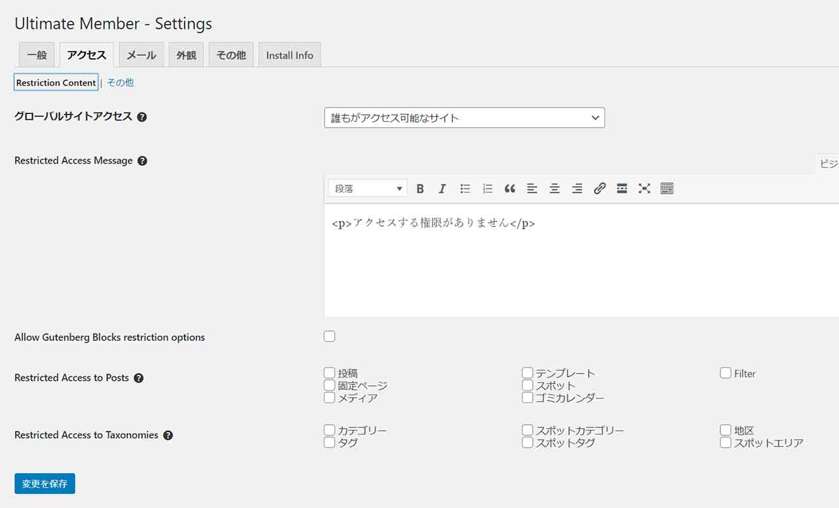This screenshot has height=508, width=839.
Task: Align text center in editor
Action: [555, 189]
